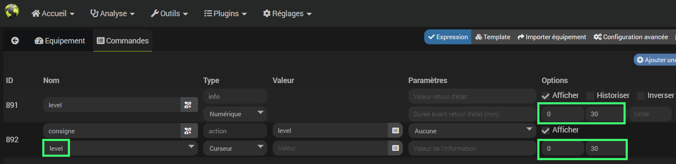Open the Curseur subtype dropdown

(235, 148)
